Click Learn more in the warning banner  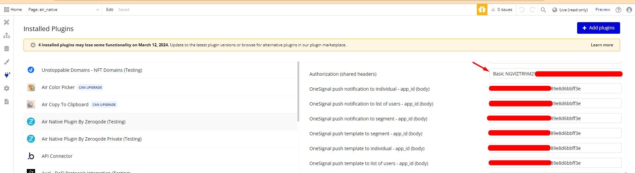click(x=602, y=45)
